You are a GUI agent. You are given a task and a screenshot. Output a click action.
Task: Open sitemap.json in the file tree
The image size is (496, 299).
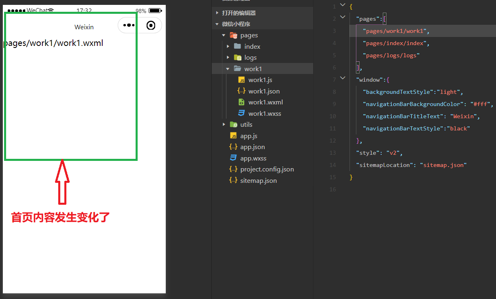tap(259, 180)
